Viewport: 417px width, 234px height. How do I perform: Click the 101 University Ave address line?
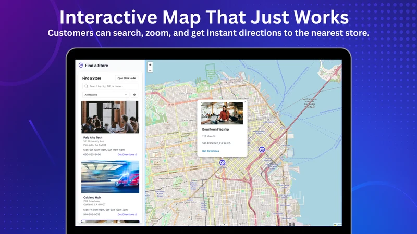[x=94, y=141]
